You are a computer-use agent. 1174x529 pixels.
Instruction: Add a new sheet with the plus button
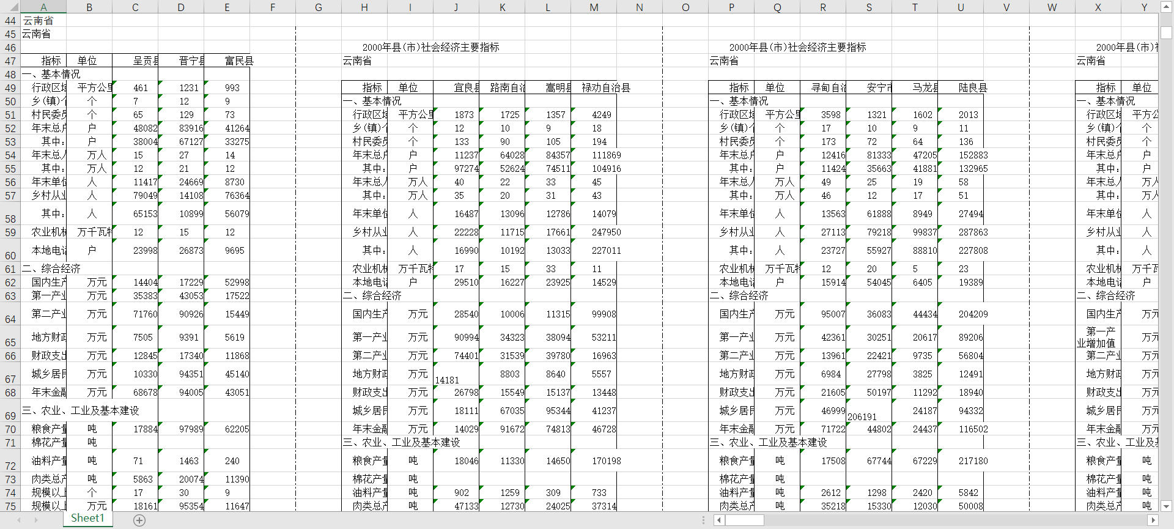(x=139, y=520)
